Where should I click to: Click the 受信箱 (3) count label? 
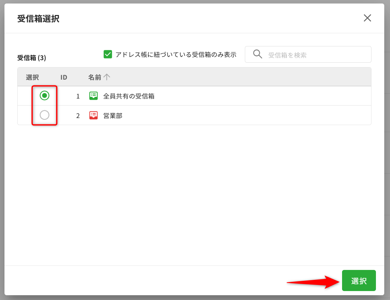32,58
